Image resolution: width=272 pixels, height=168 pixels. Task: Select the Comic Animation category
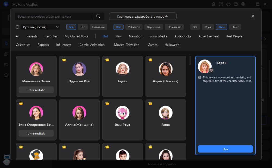92,45
